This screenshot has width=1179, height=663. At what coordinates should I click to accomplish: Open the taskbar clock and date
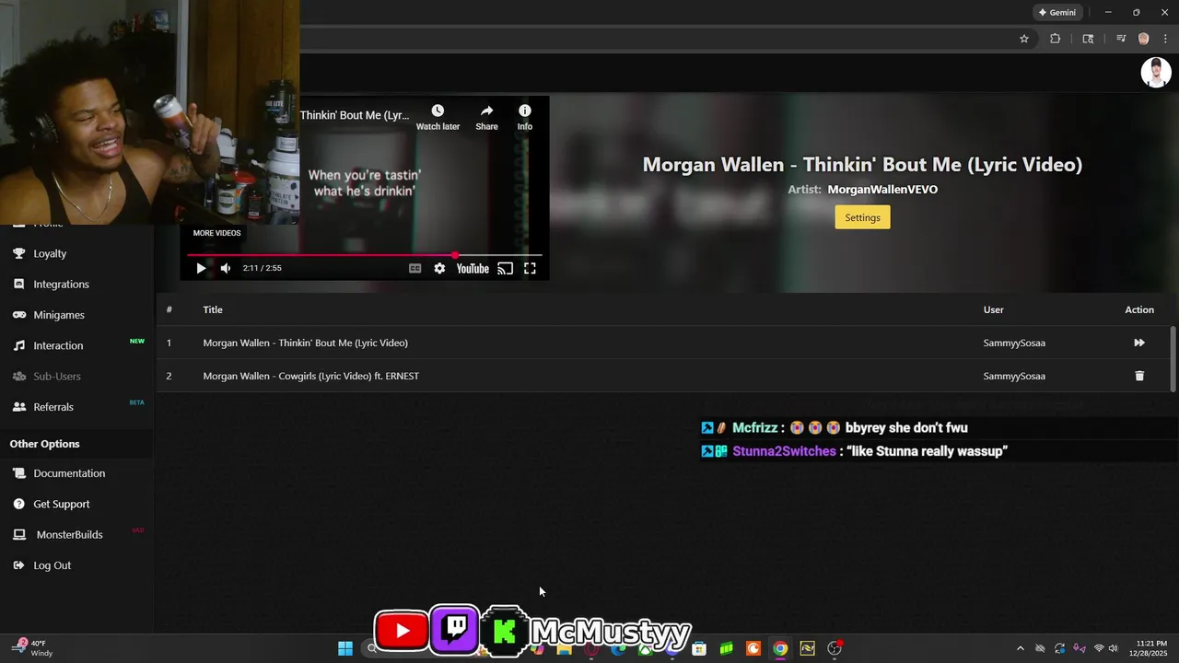tap(1150, 648)
